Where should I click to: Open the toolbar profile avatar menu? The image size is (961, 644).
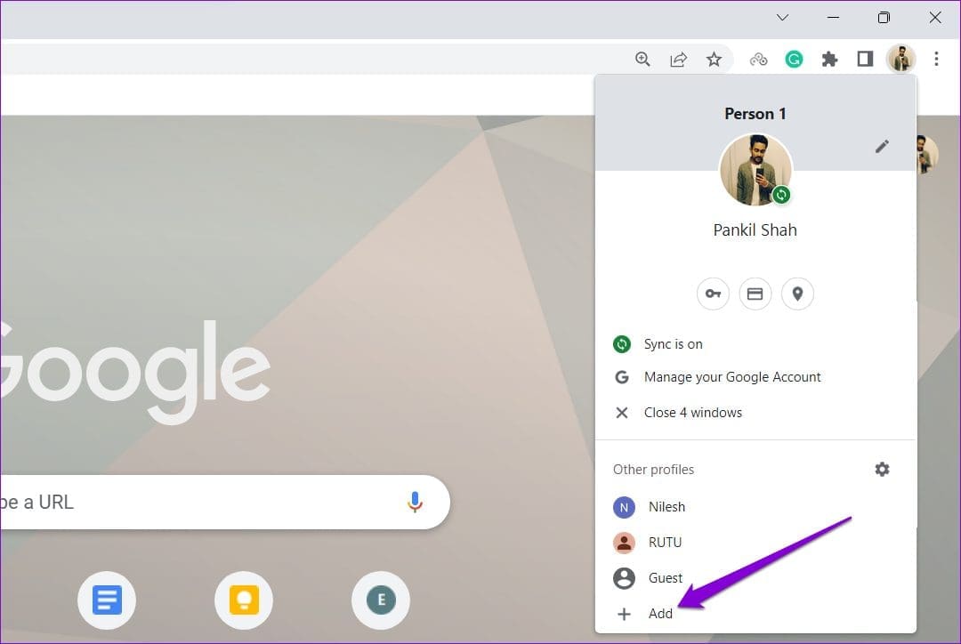pos(901,59)
